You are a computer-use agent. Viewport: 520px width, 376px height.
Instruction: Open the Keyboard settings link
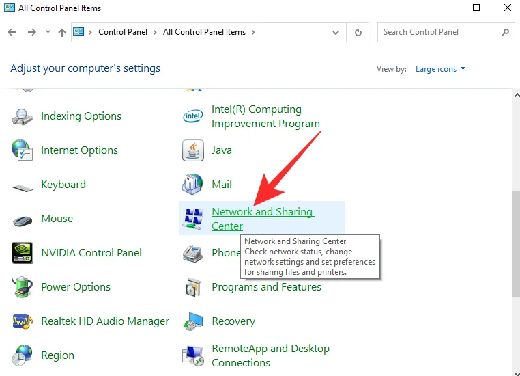[x=63, y=185]
